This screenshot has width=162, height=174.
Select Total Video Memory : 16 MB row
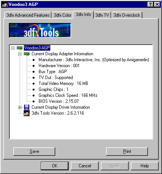(63, 83)
